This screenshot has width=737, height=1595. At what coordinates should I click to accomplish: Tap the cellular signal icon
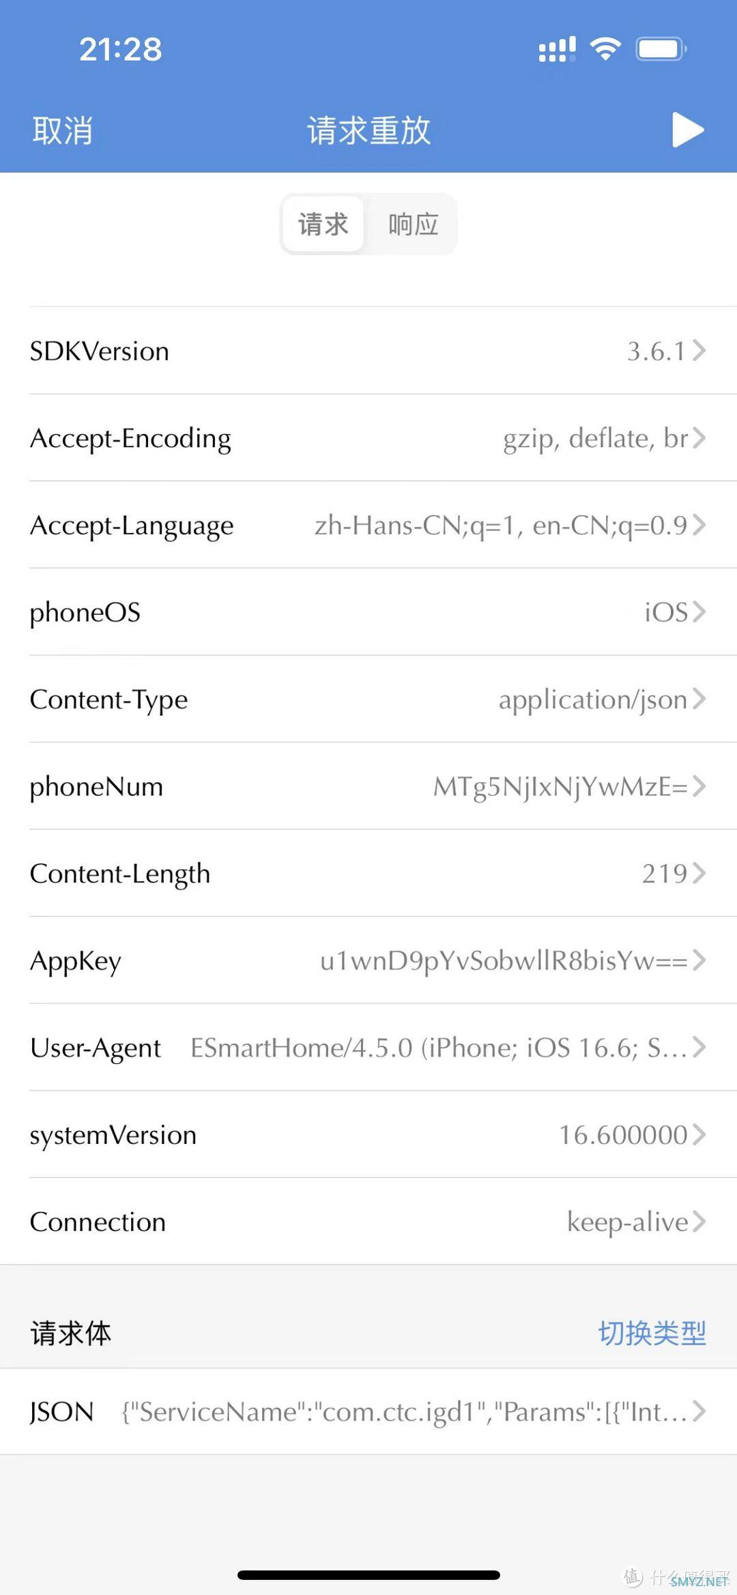[x=557, y=49]
